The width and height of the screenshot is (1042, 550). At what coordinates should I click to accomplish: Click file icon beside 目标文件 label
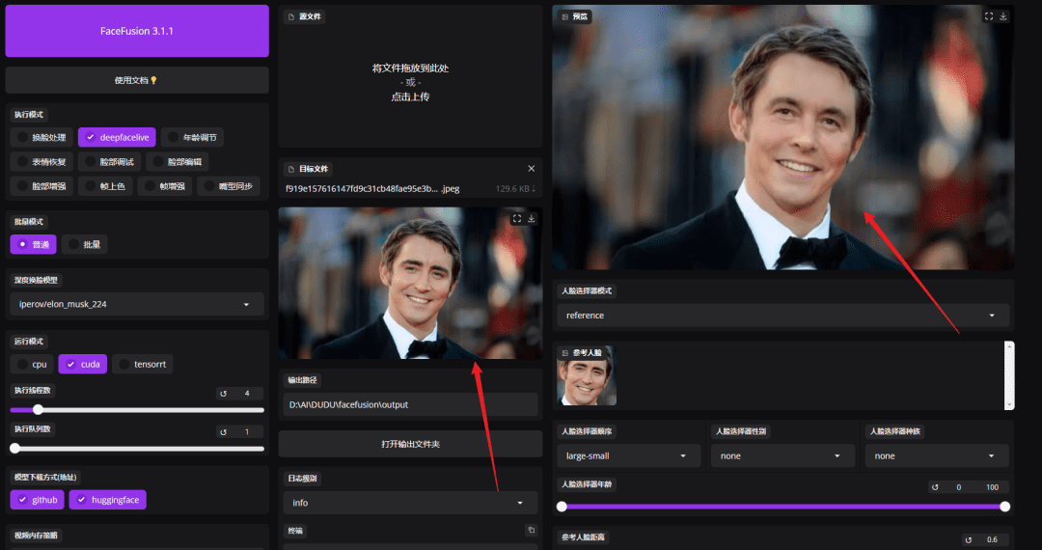[x=291, y=169]
